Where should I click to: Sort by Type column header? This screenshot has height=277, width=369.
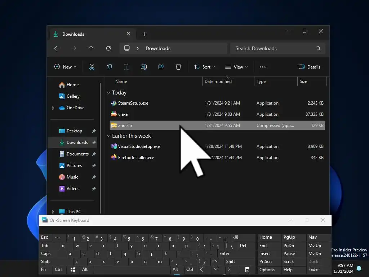pos(261,82)
